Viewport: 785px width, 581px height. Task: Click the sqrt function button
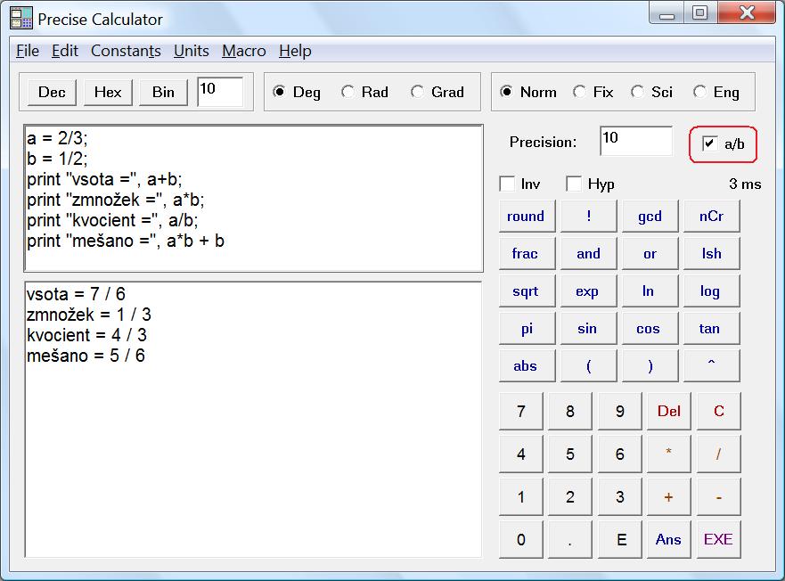[525, 291]
